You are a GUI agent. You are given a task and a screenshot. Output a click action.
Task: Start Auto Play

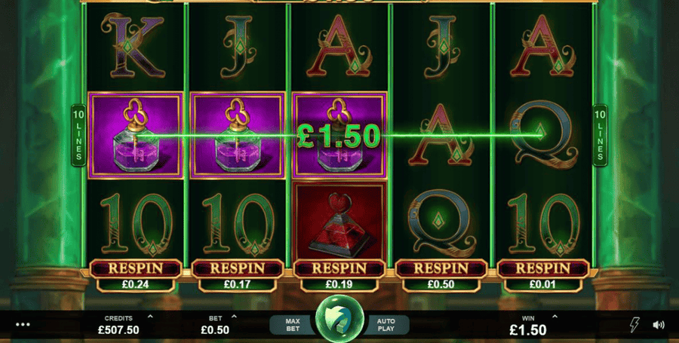[x=386, y=325]
